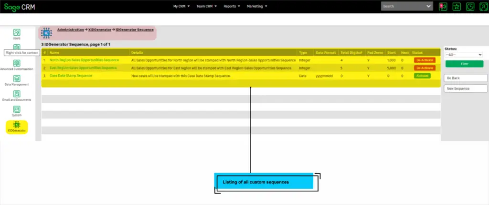The height and width of the screenshot is (205, 489).
Task: Activate the Case Date Stamp Sequence
Action: pos(423,76)
